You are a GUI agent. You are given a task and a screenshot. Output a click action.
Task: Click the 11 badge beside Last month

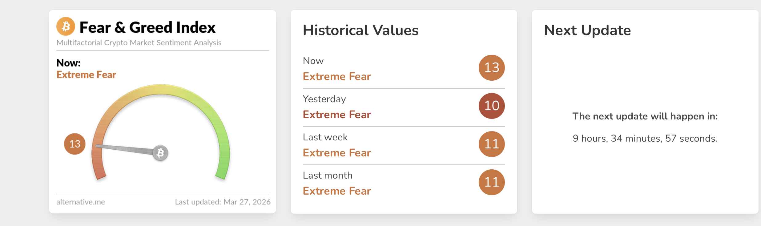pyautogui.click(x=491, y=182)
